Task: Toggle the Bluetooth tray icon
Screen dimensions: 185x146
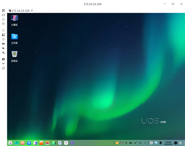Action: 140,143
